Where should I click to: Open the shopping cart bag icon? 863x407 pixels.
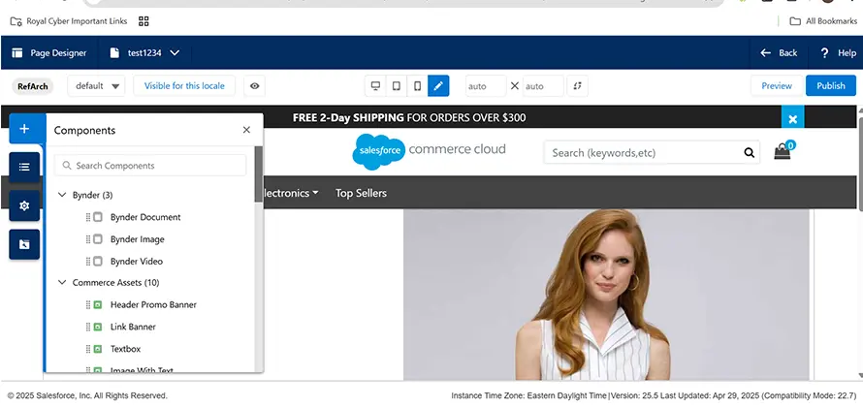pos(783,151)
